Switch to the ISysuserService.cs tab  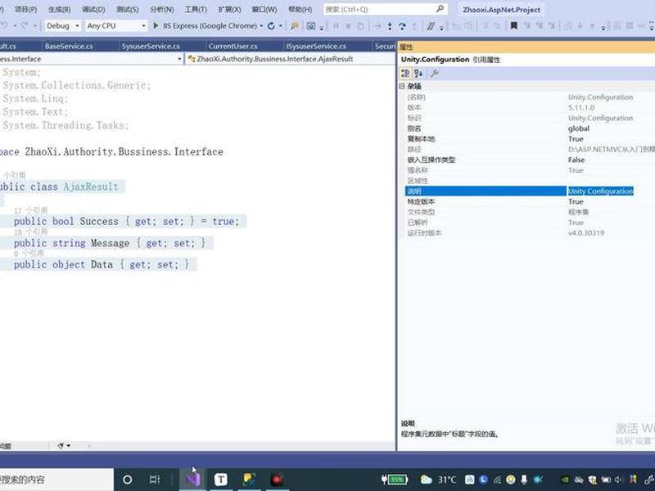point(316,47)
